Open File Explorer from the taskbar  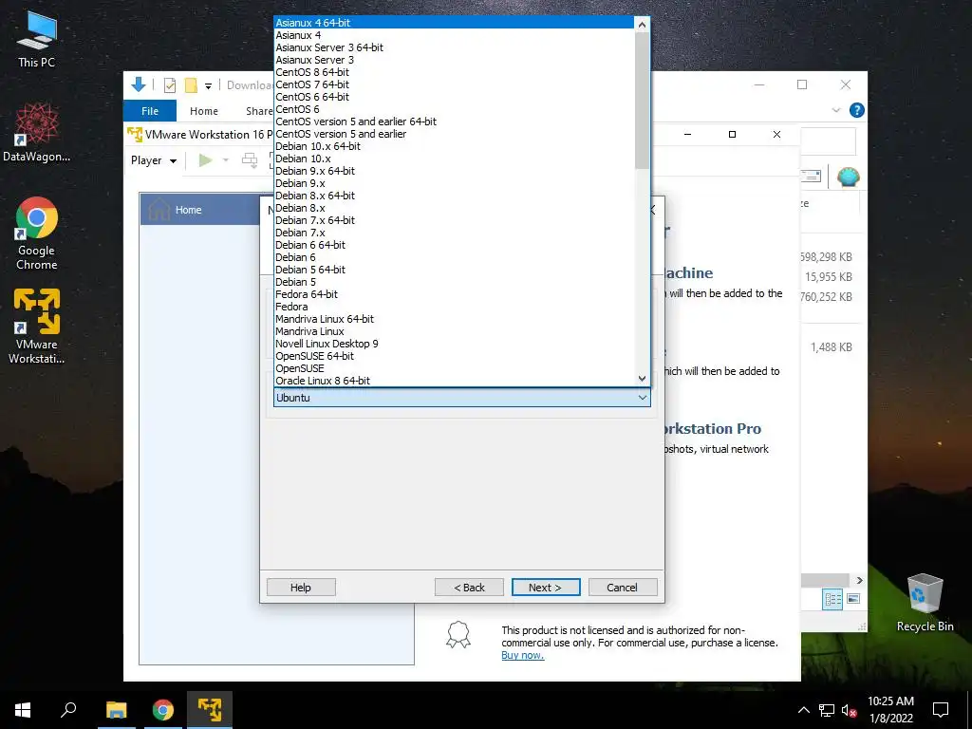117,710
